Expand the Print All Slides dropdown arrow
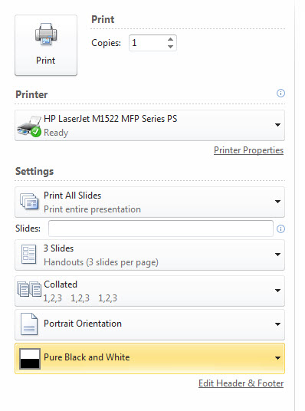This screenshot has width=305, height=411. [277, 202]
